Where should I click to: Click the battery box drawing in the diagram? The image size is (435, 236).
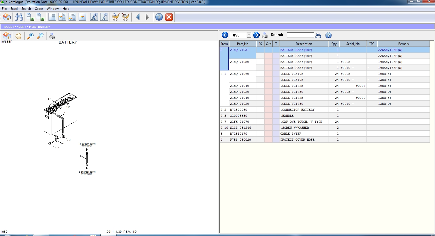[60, 114]
